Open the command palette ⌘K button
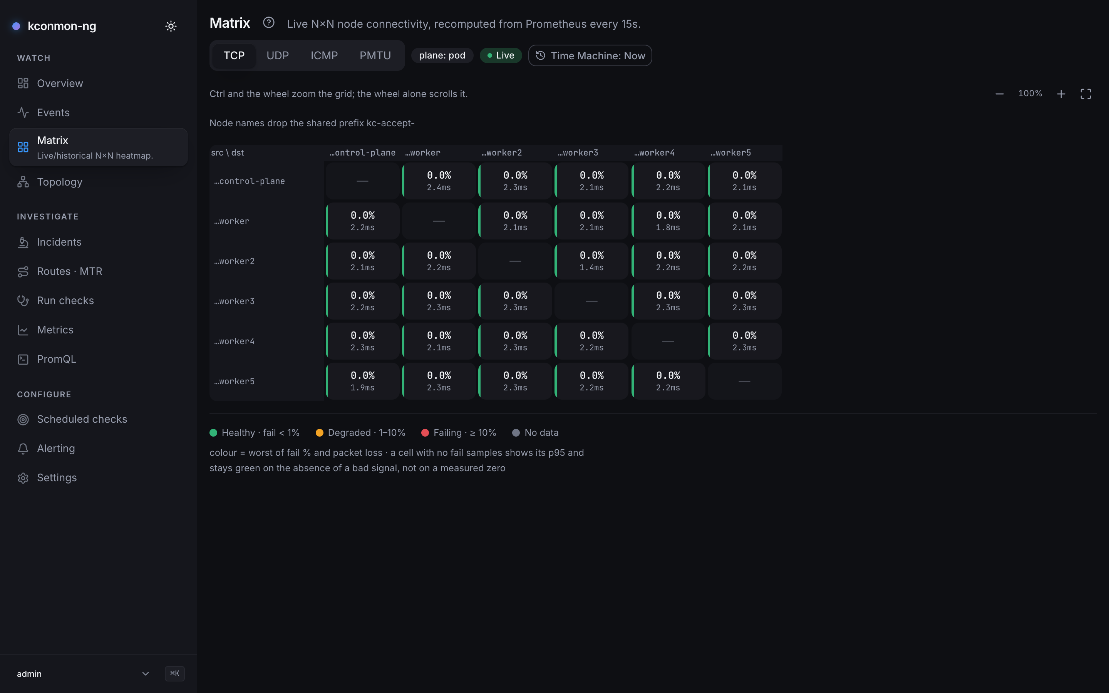Screen dimensions: 1109x693 click(174, 673)
